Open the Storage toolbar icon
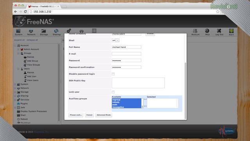The image size is (250, 141). (44, 32)
